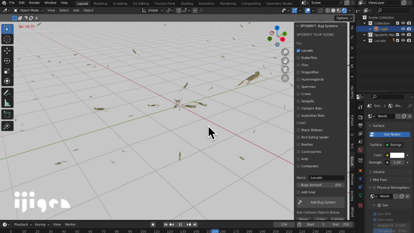Screen dimensions: 414x233
Task: Expand the Locusts collection in outliner
Action: click(x=365, y=41)
